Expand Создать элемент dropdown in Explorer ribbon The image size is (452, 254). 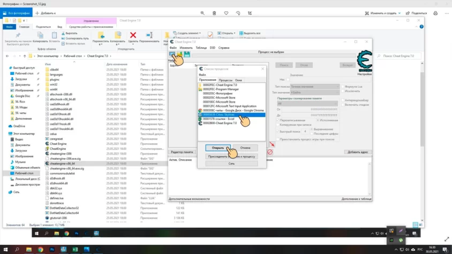(x=200, y=33)
